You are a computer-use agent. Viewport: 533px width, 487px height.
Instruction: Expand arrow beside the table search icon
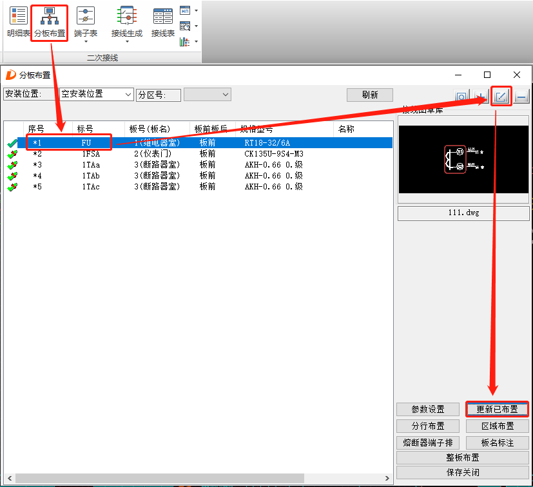[196, 26]
